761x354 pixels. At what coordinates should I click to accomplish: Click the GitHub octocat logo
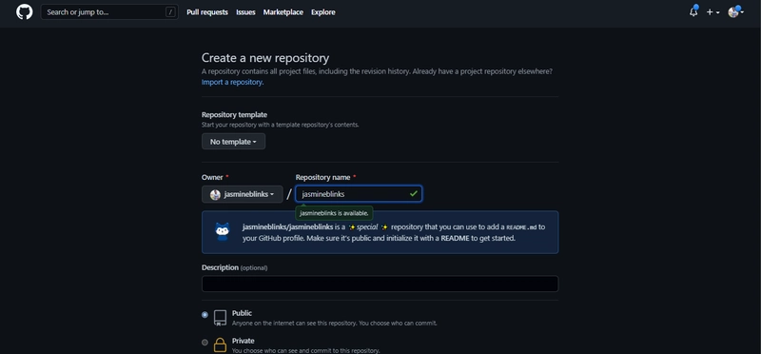(25, 12)
